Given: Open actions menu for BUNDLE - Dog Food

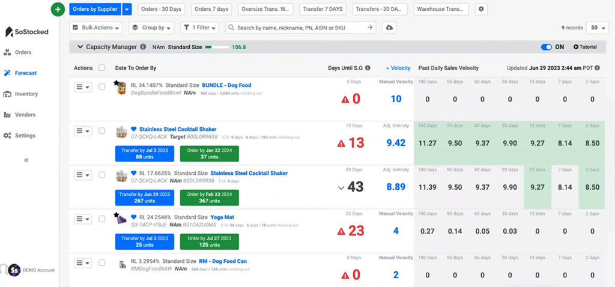Looking at the screenshot, I should pyautogui.click(x=83, y=87).
